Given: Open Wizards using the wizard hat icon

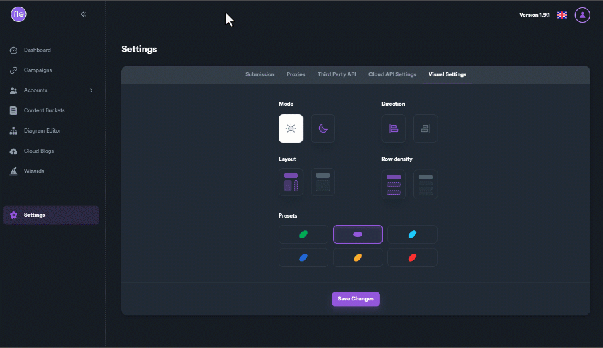Looking at the screenshot, I should coord(13,171).
